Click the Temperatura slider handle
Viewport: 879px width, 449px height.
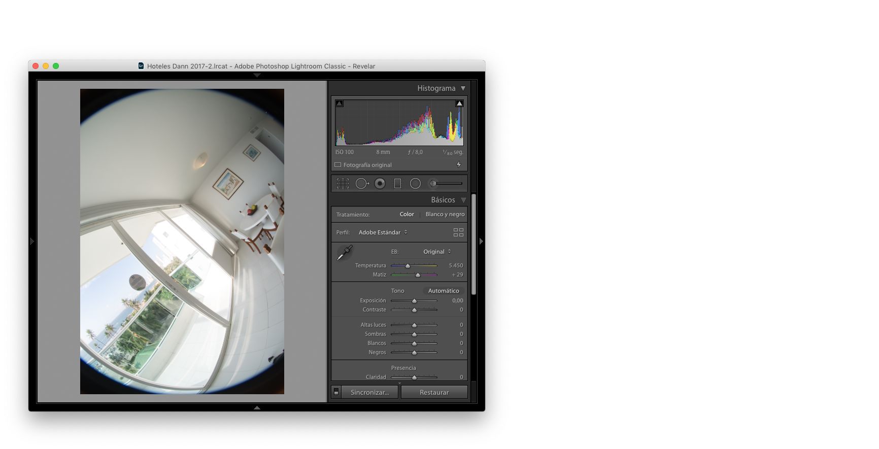(x=408, y=266)
